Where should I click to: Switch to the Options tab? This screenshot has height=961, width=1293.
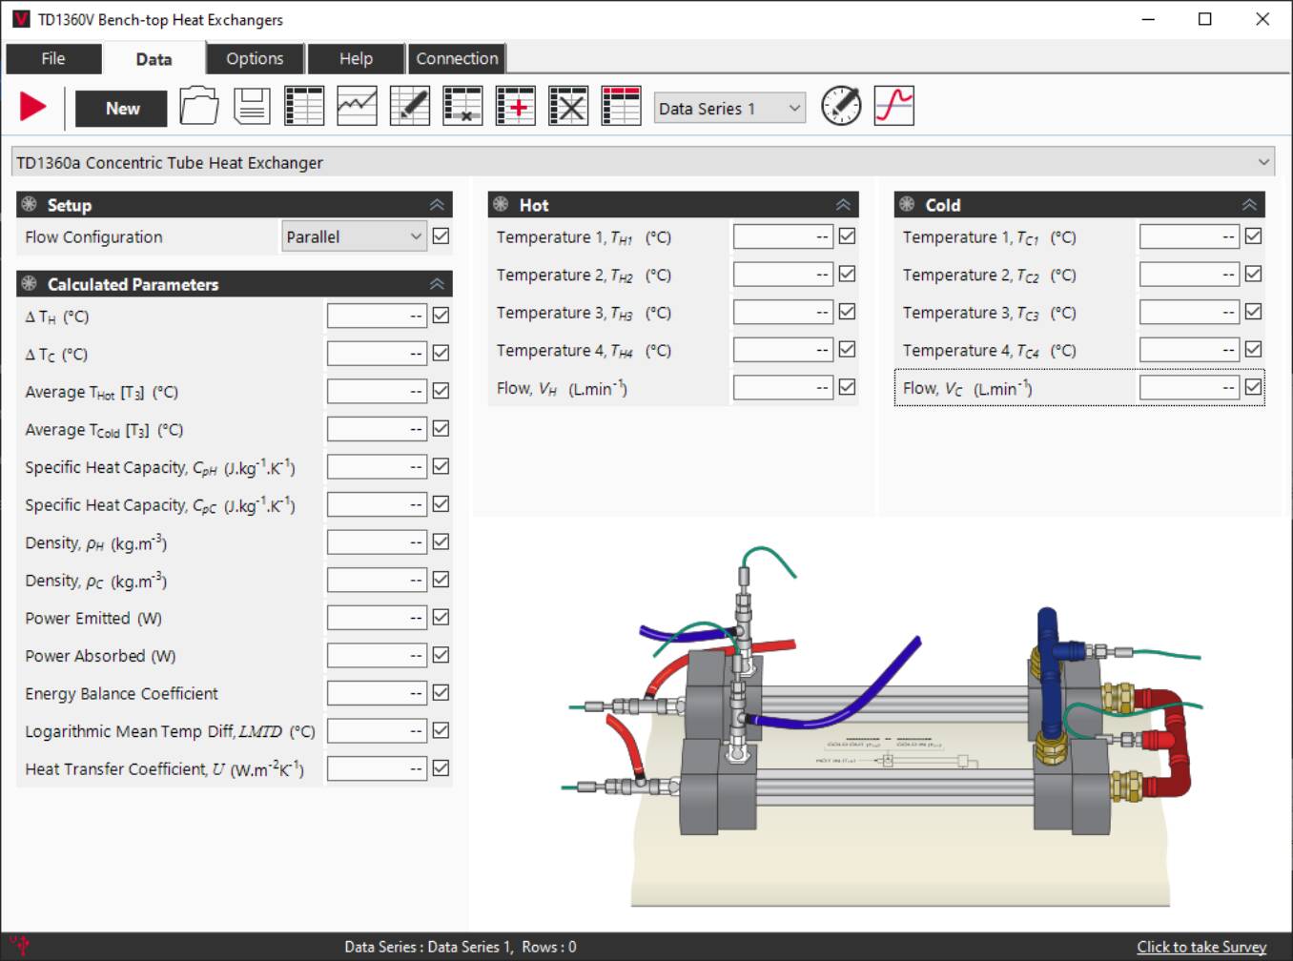(254, 58)
